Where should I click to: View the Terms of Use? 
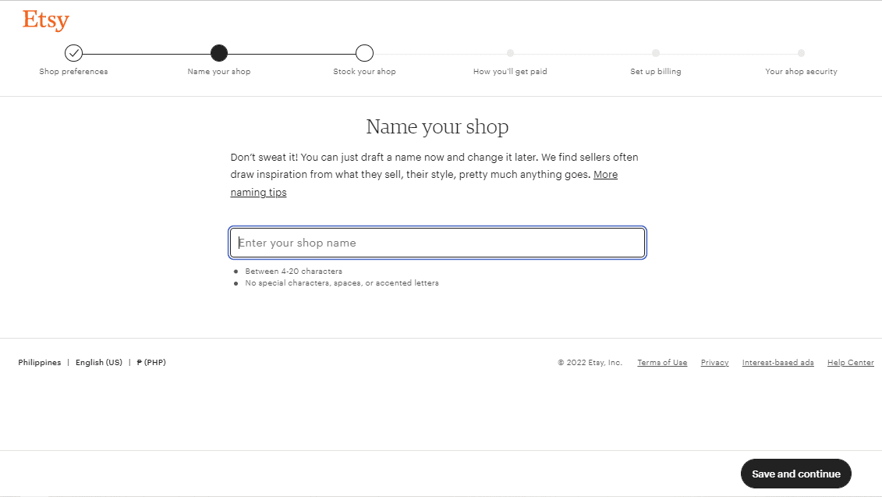click(661, 362)
